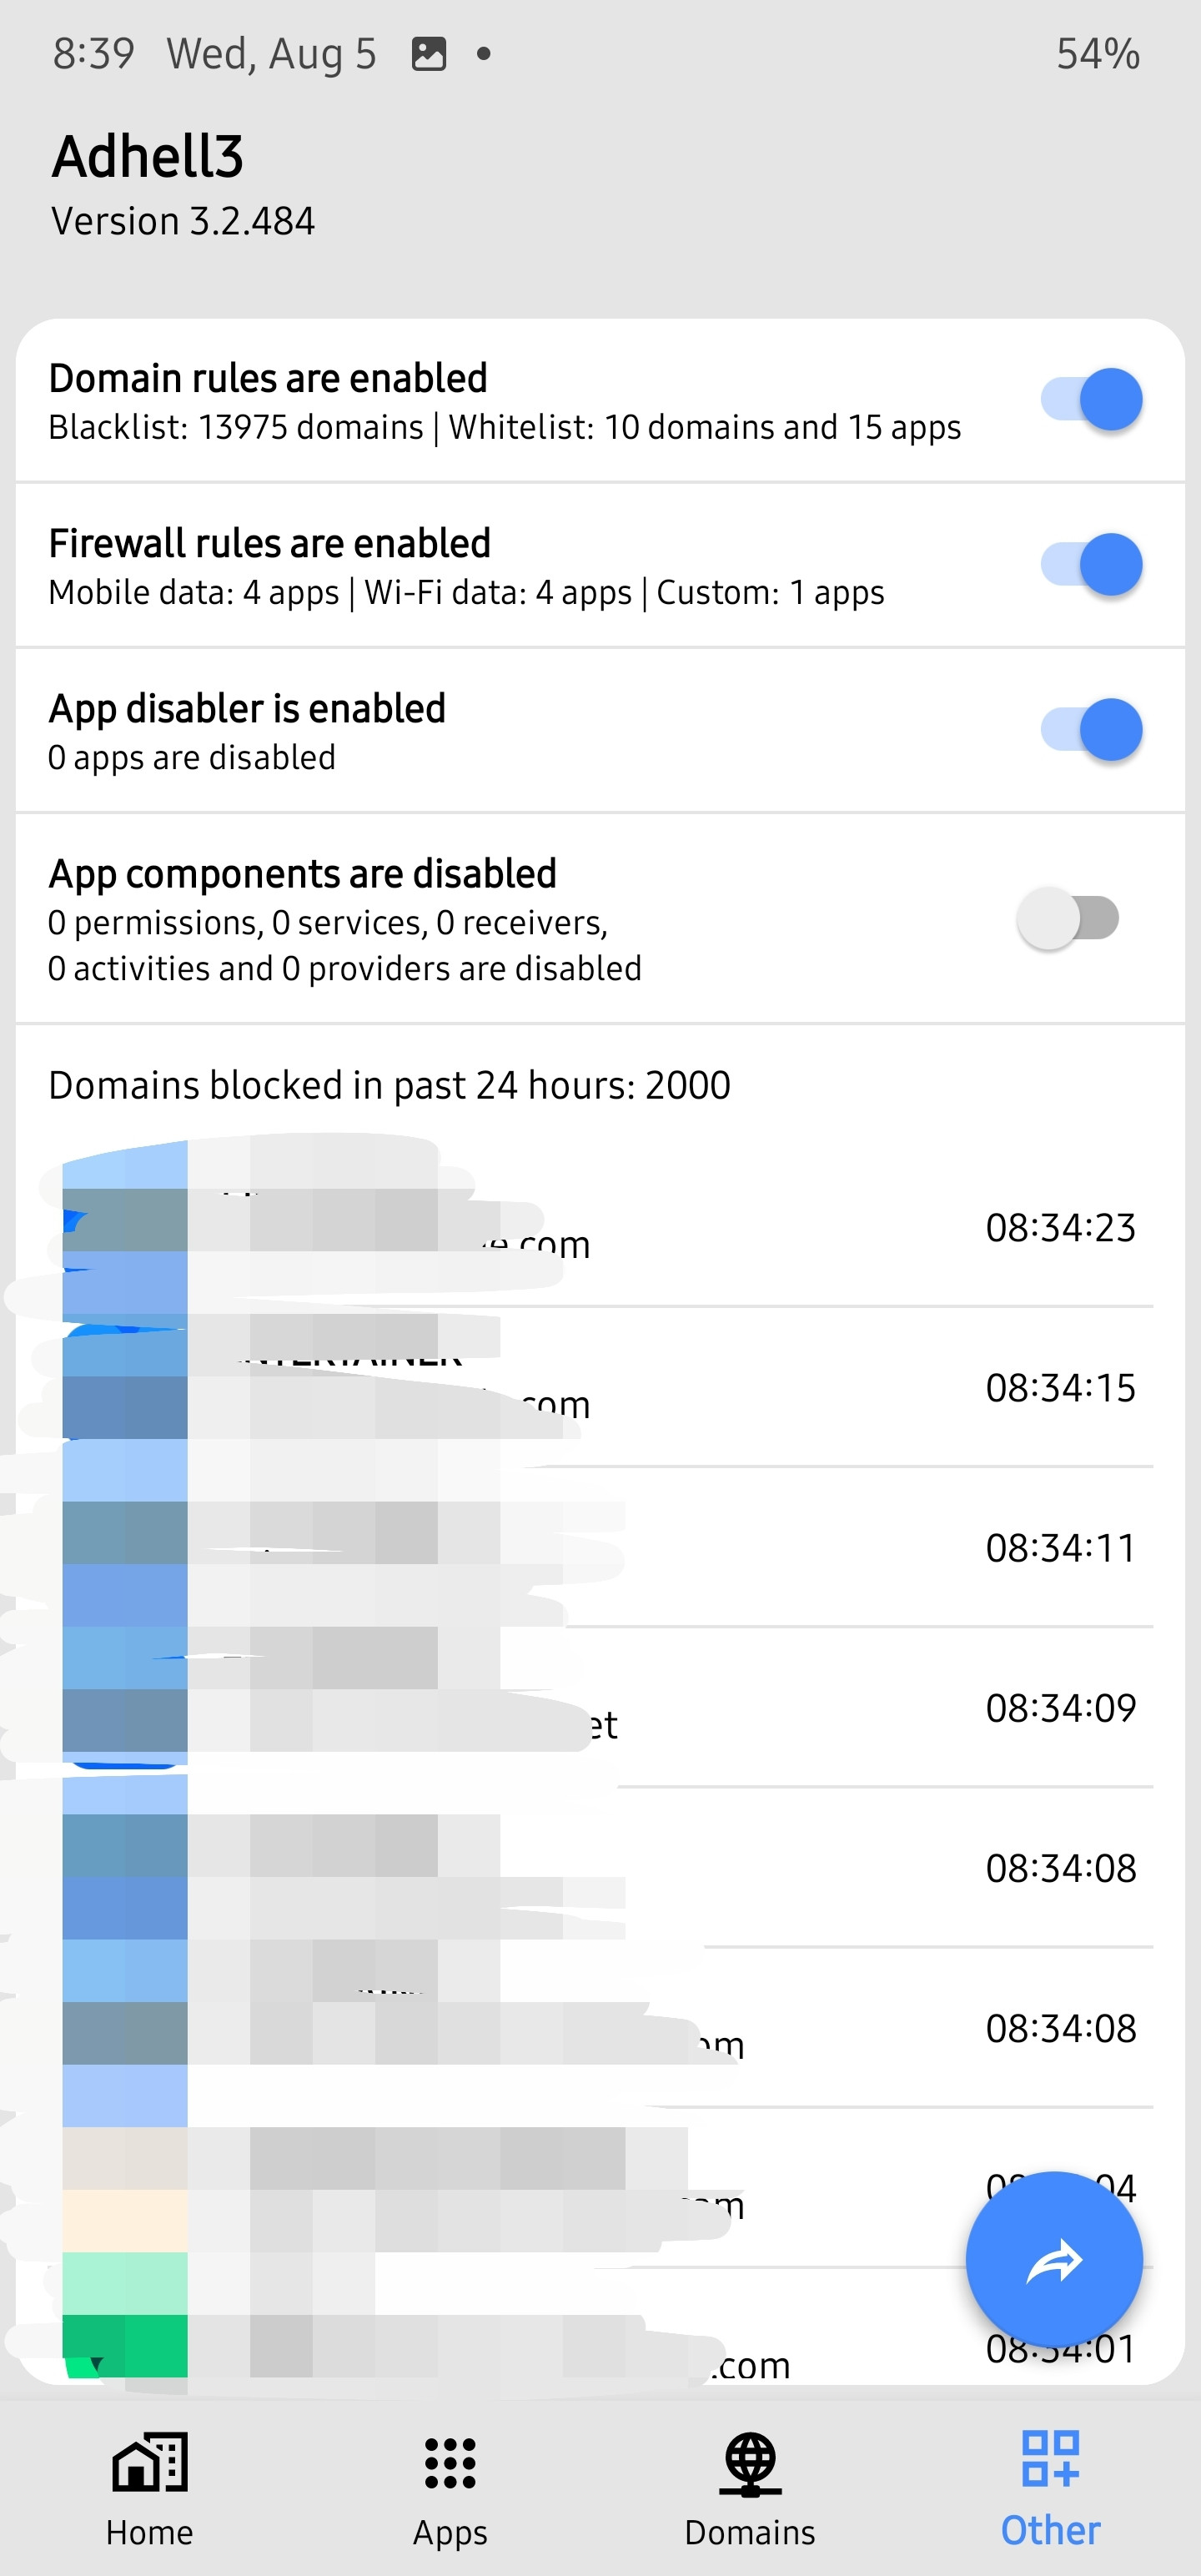Select the Domains globe icon
Image resolution: width=1201 pixels, height=2576 pixels.
[x=750, y=2463]
